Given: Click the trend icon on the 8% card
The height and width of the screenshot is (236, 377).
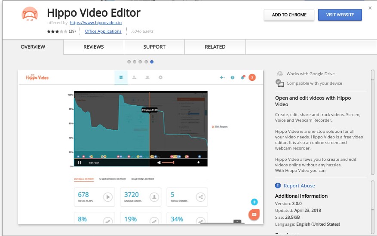Looking at the screenshot, I should 108,221.
